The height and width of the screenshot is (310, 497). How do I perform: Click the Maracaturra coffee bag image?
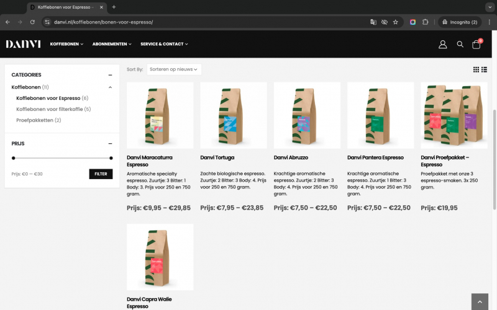tap(160, 115)
